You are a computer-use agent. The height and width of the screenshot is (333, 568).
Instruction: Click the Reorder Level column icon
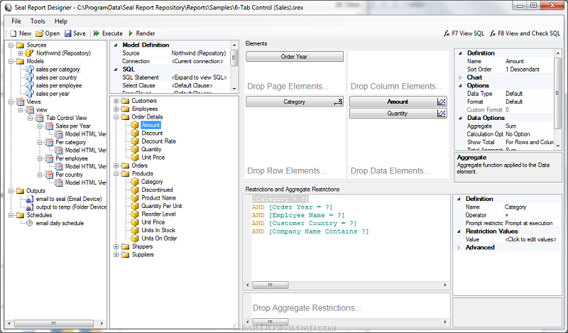[x=135, y=214]
